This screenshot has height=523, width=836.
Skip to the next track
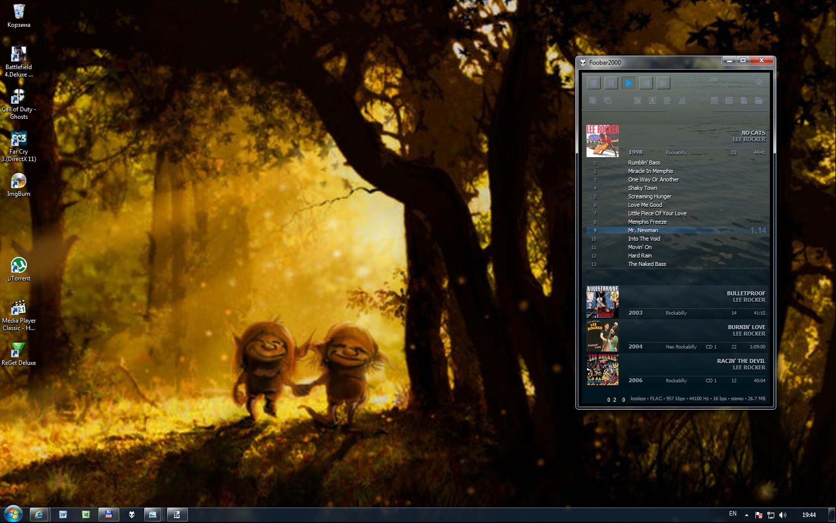pyautogui.click(x=663, y=83)
